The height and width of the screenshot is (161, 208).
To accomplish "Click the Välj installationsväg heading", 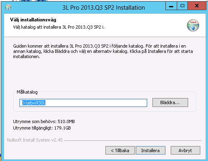I will pyautogui.click(x=33, y=20).
